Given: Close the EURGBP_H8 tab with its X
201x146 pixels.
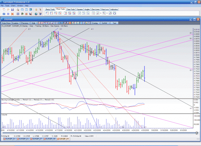Looking at the screenshot, I should click(45, 139).
